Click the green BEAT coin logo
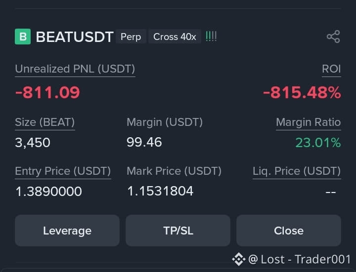The image size is (356, 272). point(23,37)
